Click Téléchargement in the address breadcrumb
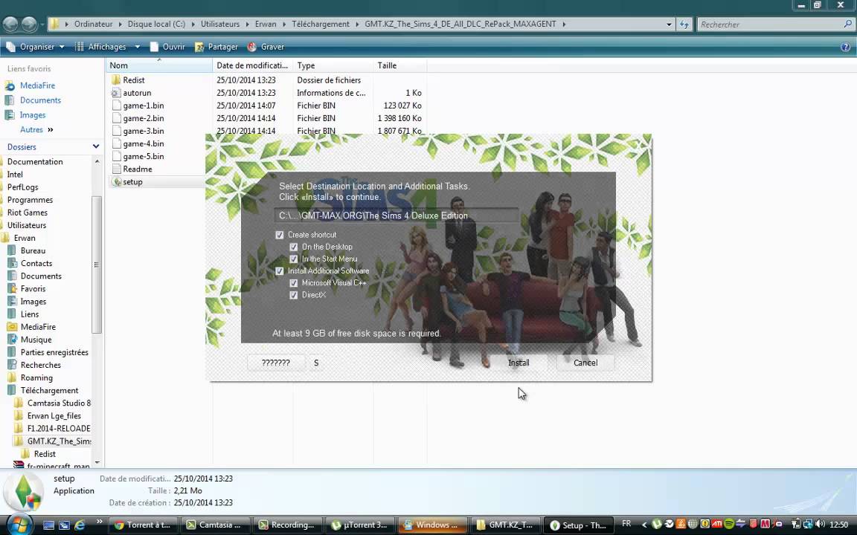 tap(321, 24)
